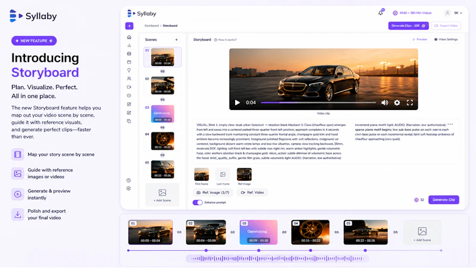476x268 pixels.
Task: Click the credits coin icon beside 4940
Action: (x=395, y=13)
